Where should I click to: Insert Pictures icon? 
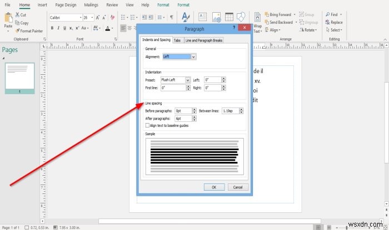pos(216,17)
